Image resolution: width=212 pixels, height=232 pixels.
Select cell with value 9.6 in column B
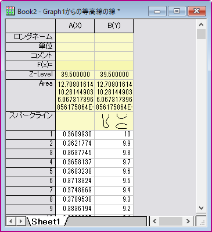click(x=114, y=172)
